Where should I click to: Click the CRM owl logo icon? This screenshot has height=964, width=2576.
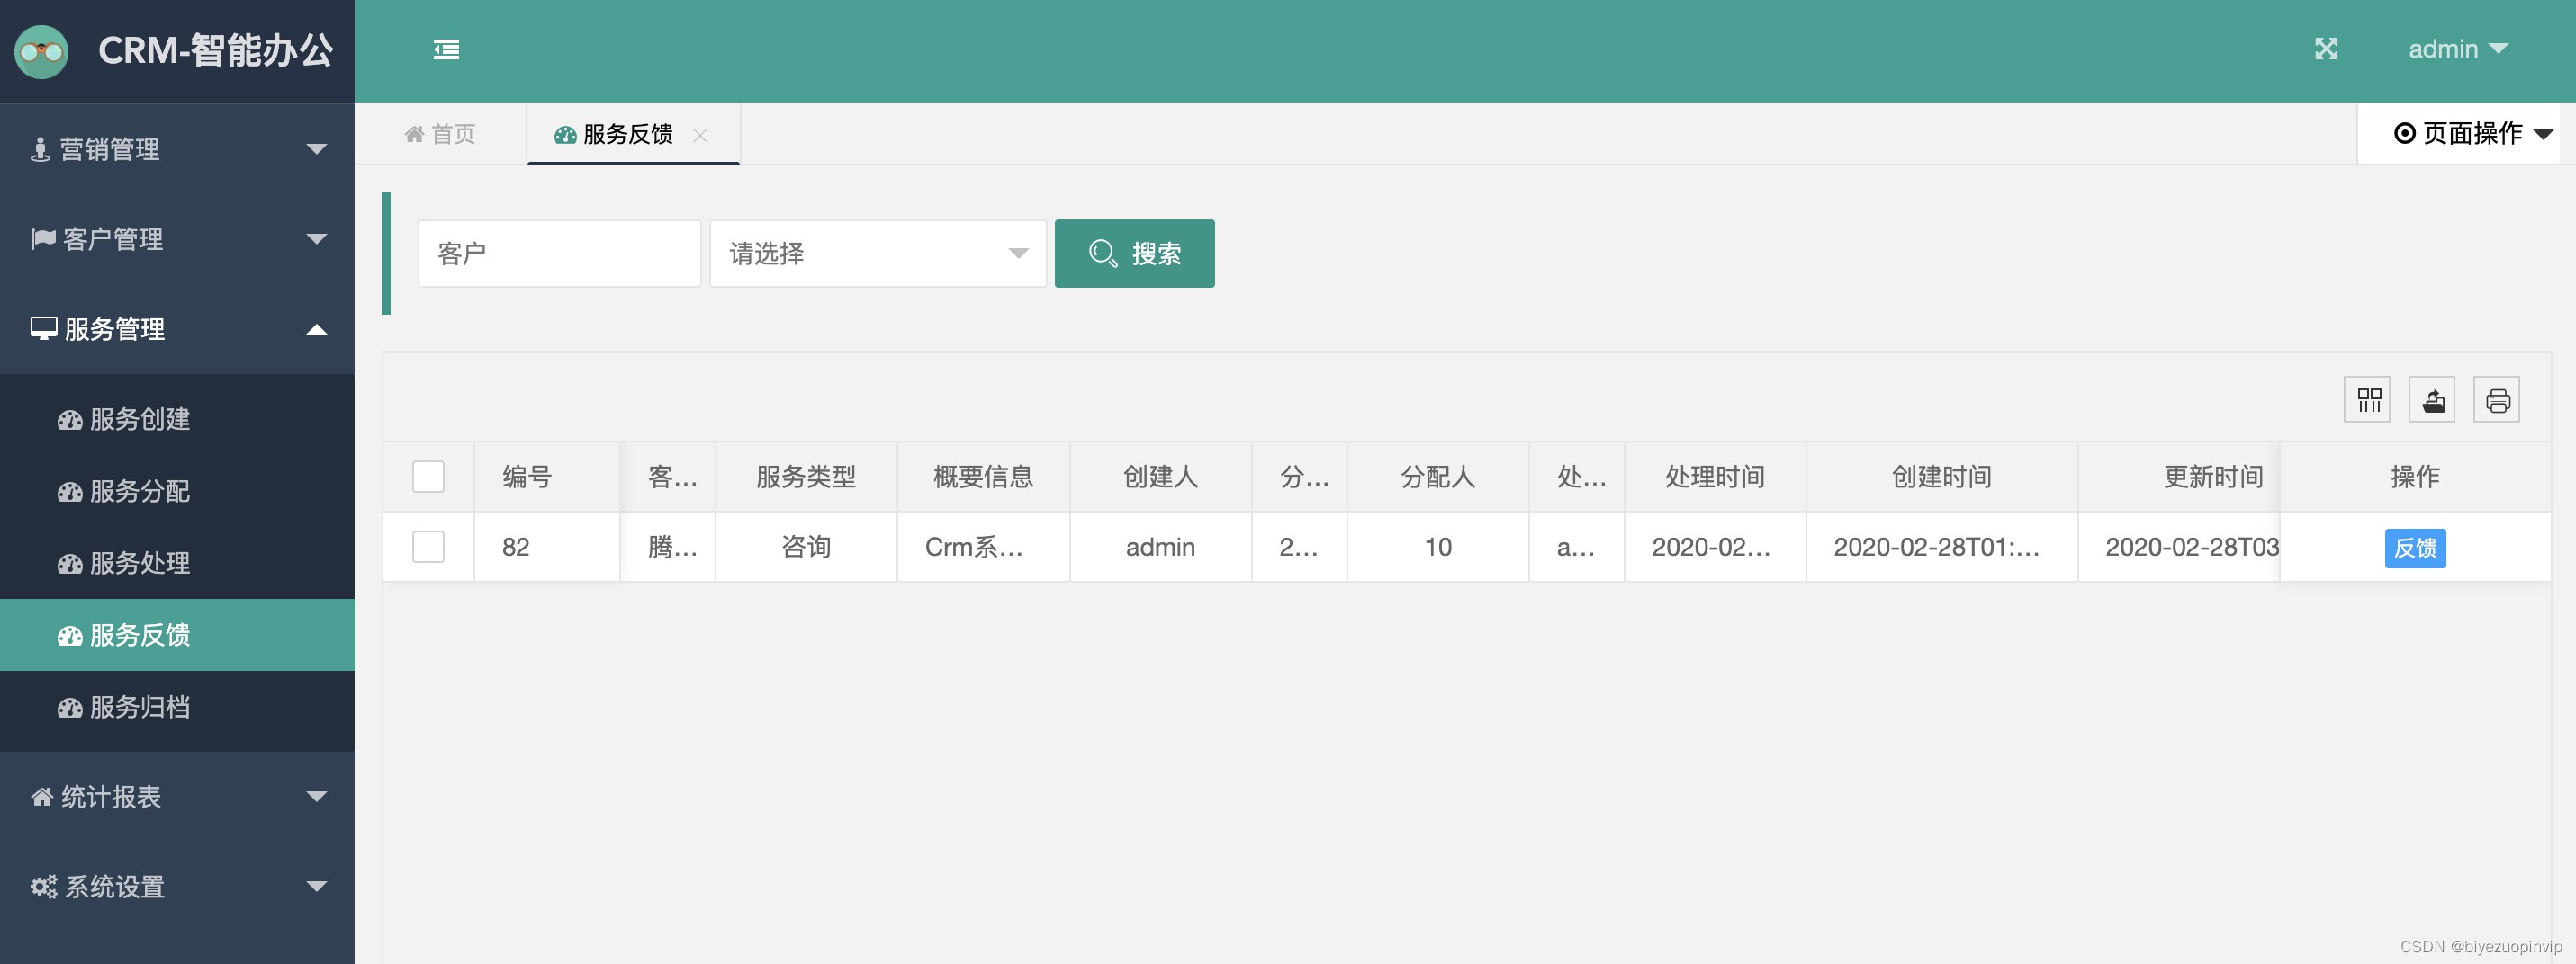click(x=41, y=51)
